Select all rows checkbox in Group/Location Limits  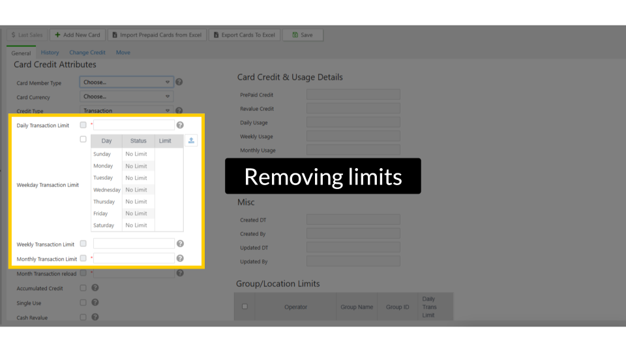tap(245, 306)
